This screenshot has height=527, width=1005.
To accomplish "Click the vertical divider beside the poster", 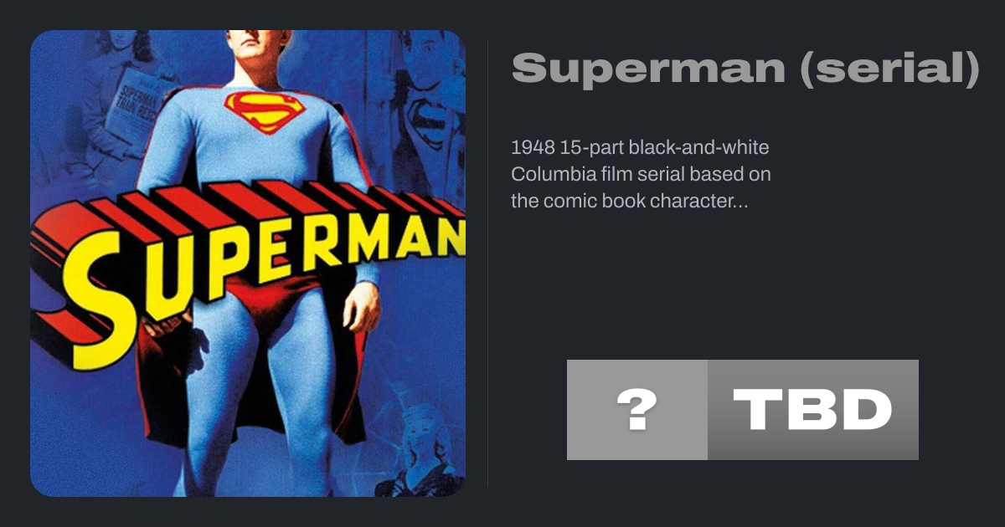I will coord(488,263).
